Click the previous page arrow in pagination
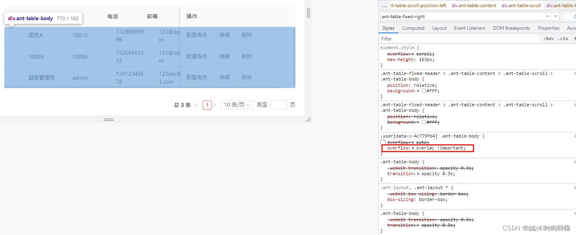 [x=196, y=105]
